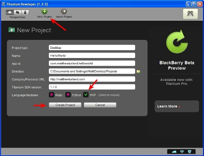
Task: Switch to the group Perspectives icon
Action: coord(17,12)
